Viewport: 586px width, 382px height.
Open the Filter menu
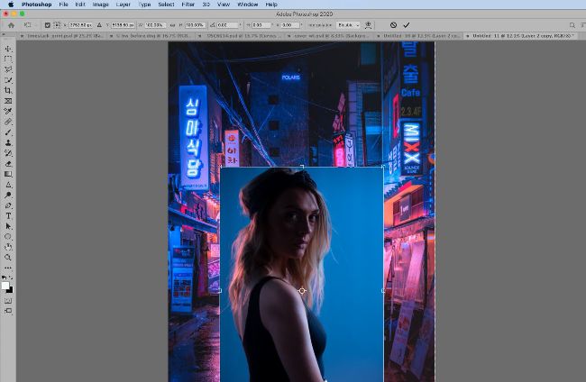[x=188, y=5]
